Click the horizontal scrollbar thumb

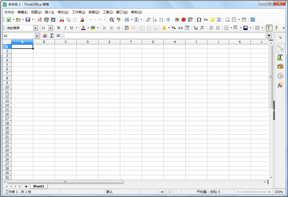(x=65, y=182)
